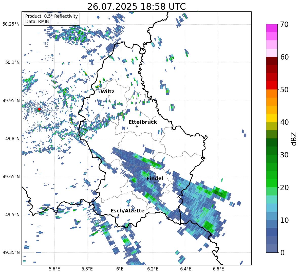Click the 5.6°E longitude label
Viewport: 300px width, 274px height.
pyautogui.click(x=54, y=269)
